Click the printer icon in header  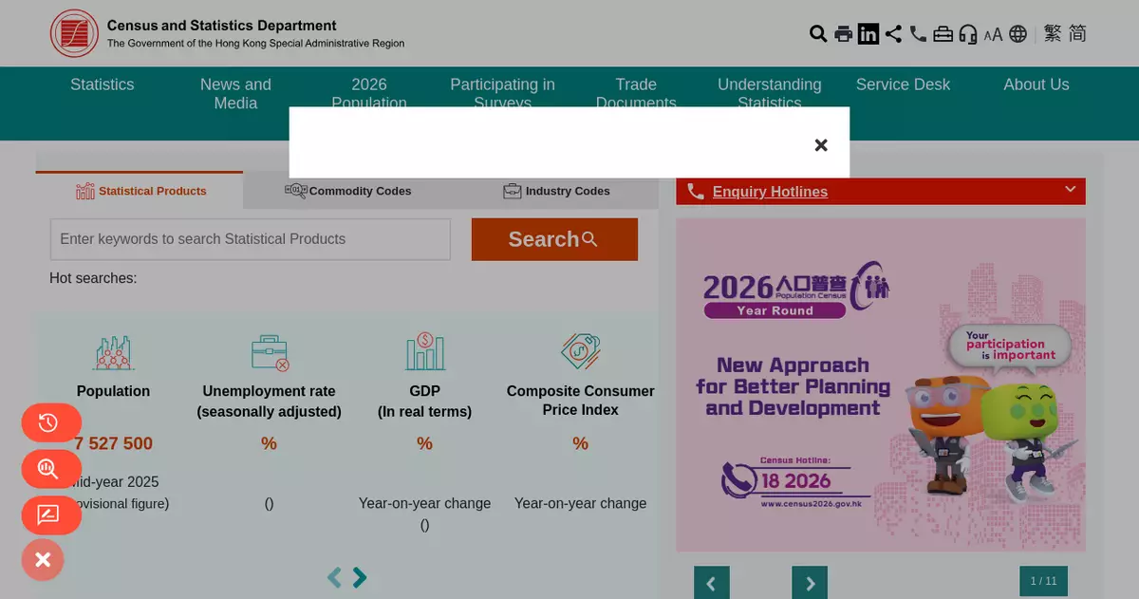tap(843, 34)
